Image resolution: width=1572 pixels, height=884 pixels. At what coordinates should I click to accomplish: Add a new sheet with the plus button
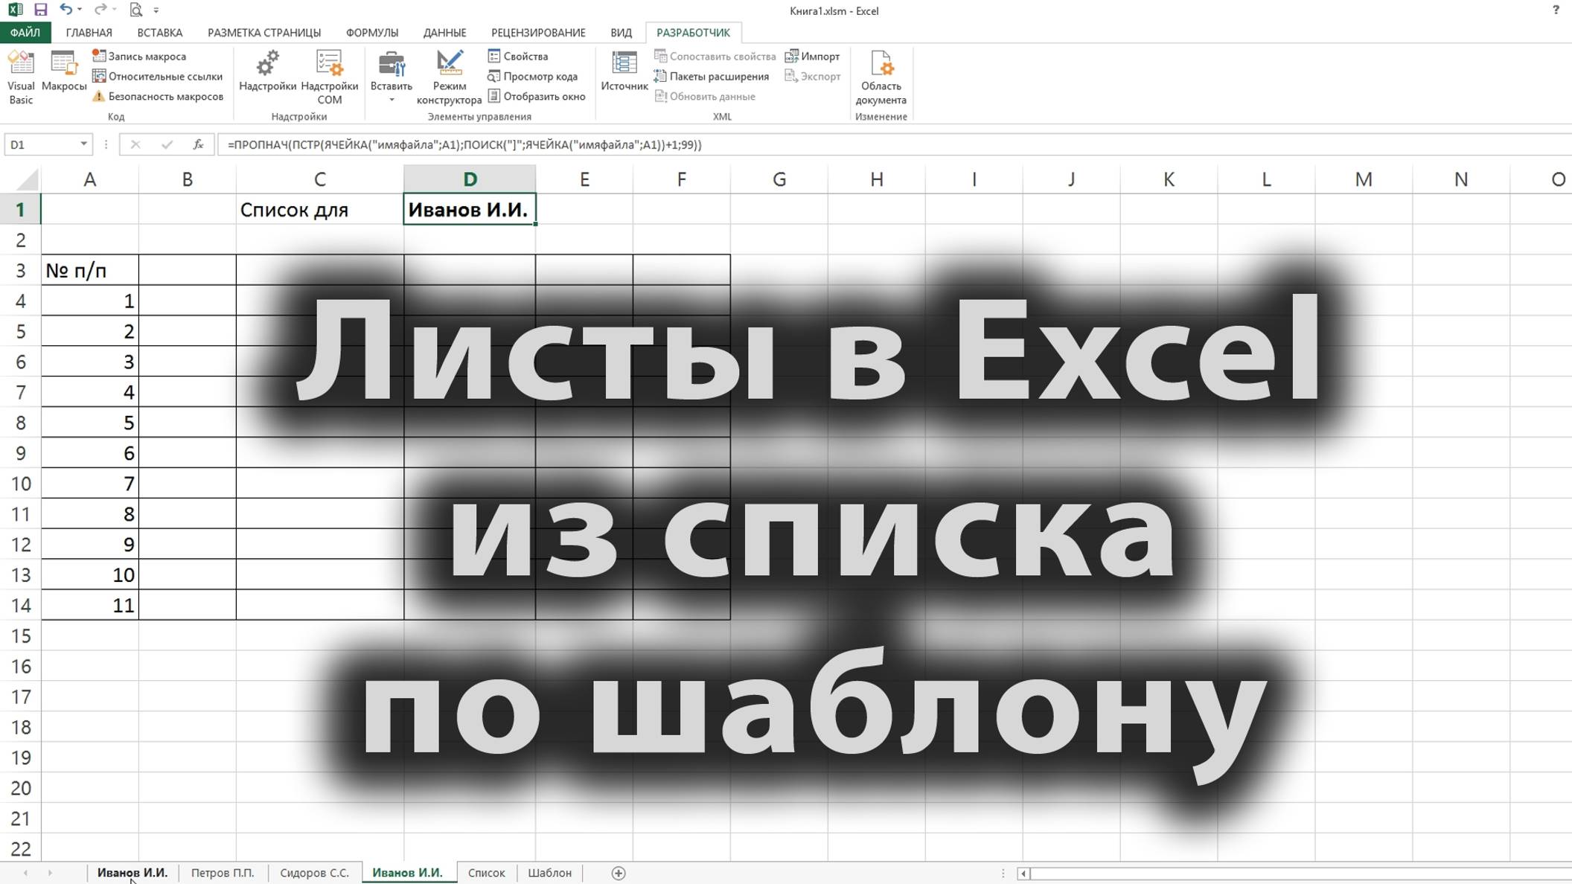(x=616, y=872)
